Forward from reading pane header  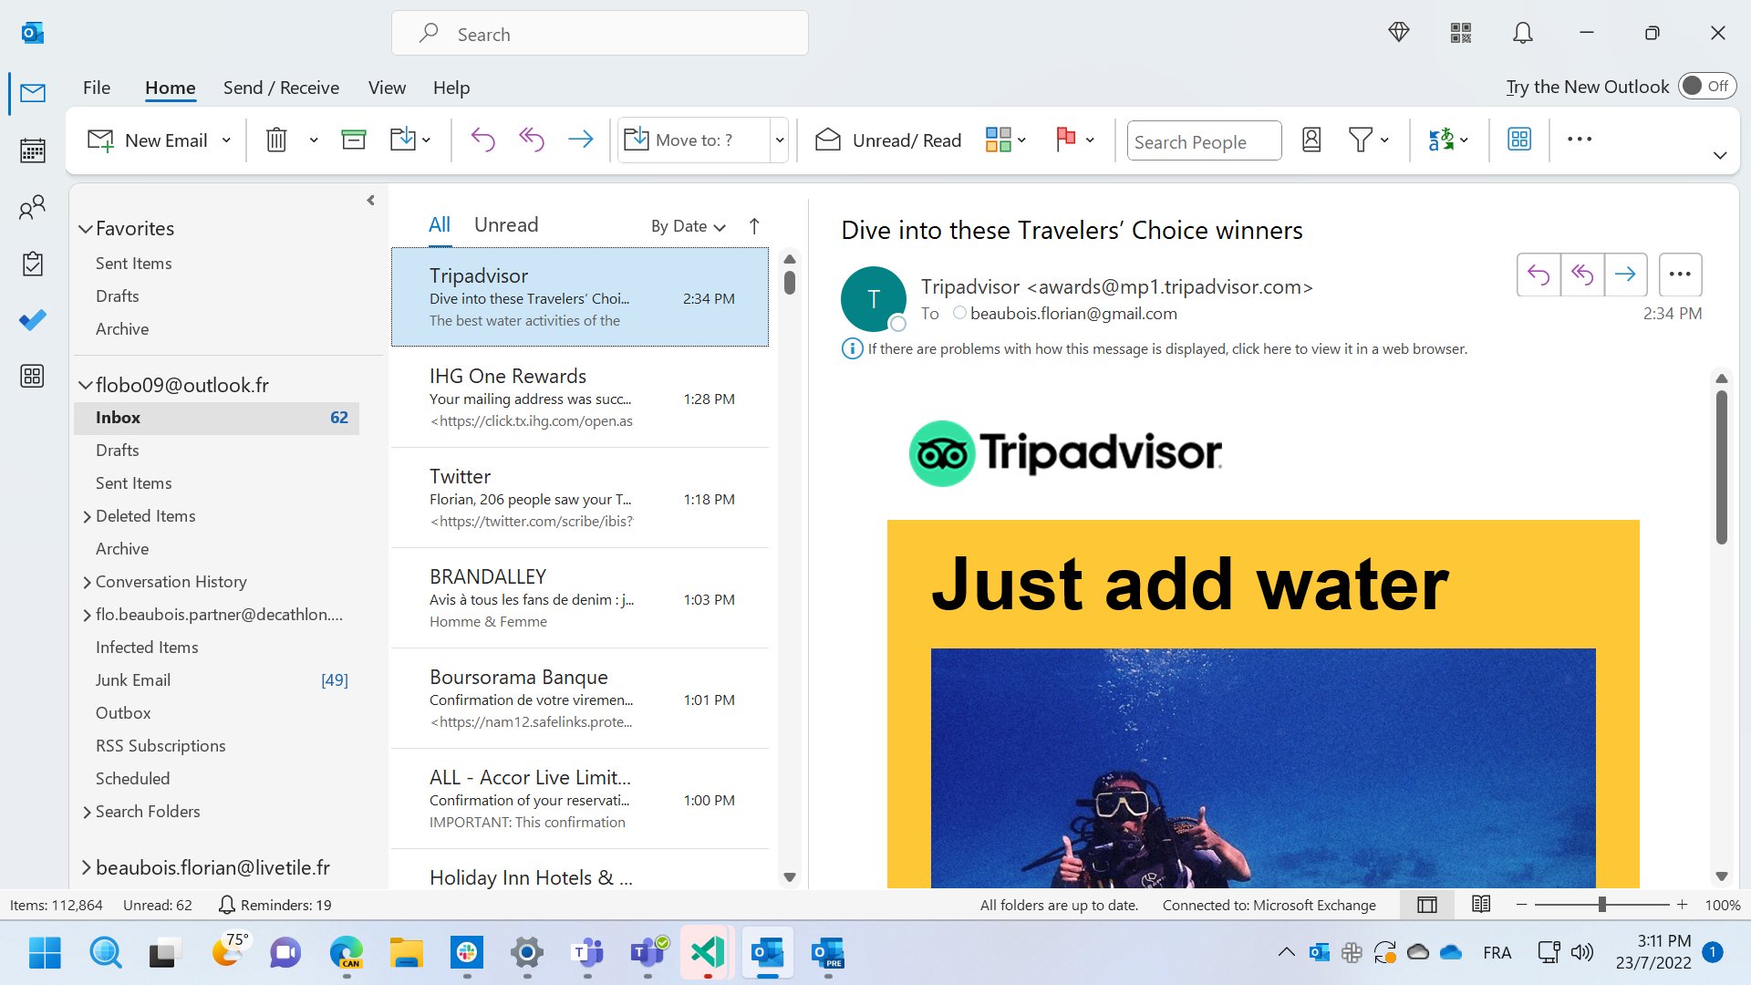pos(1625,275)
